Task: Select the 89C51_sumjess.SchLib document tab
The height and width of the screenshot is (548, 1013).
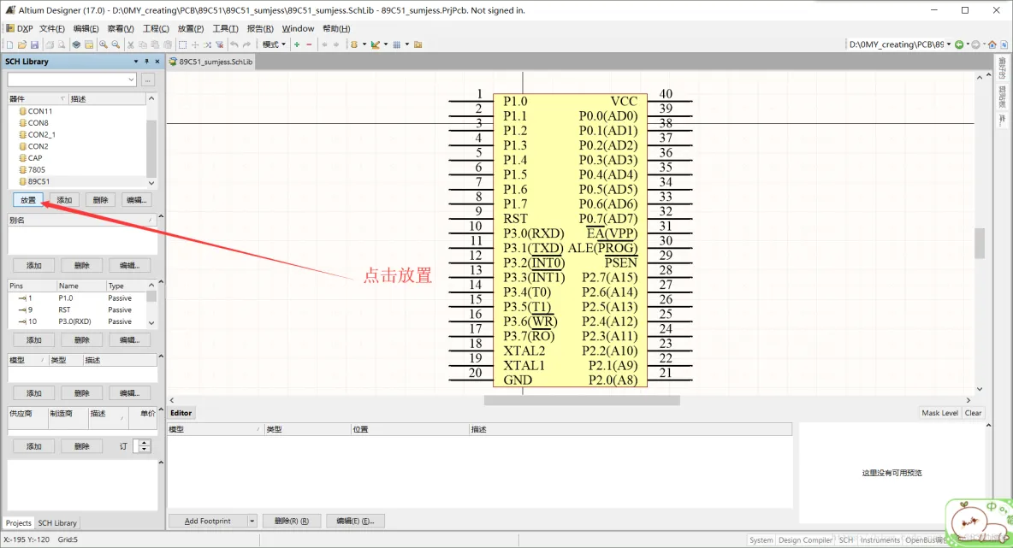Action: pyautogui.click(x=211, y=62)
